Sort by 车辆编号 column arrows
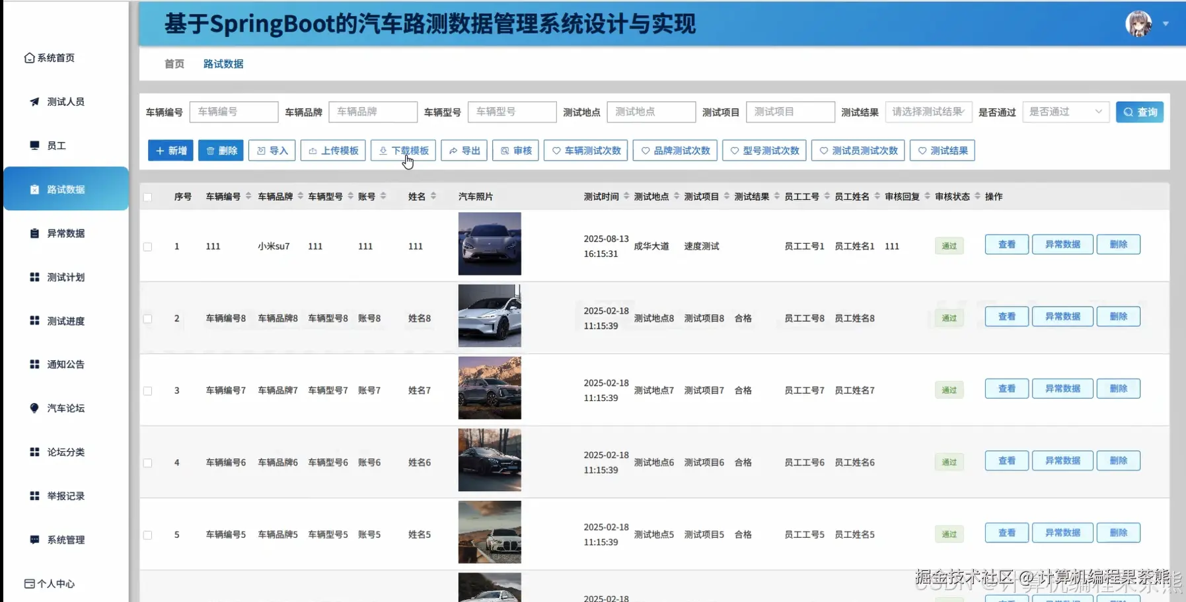 pyautogui.click(x=248, y=196)
